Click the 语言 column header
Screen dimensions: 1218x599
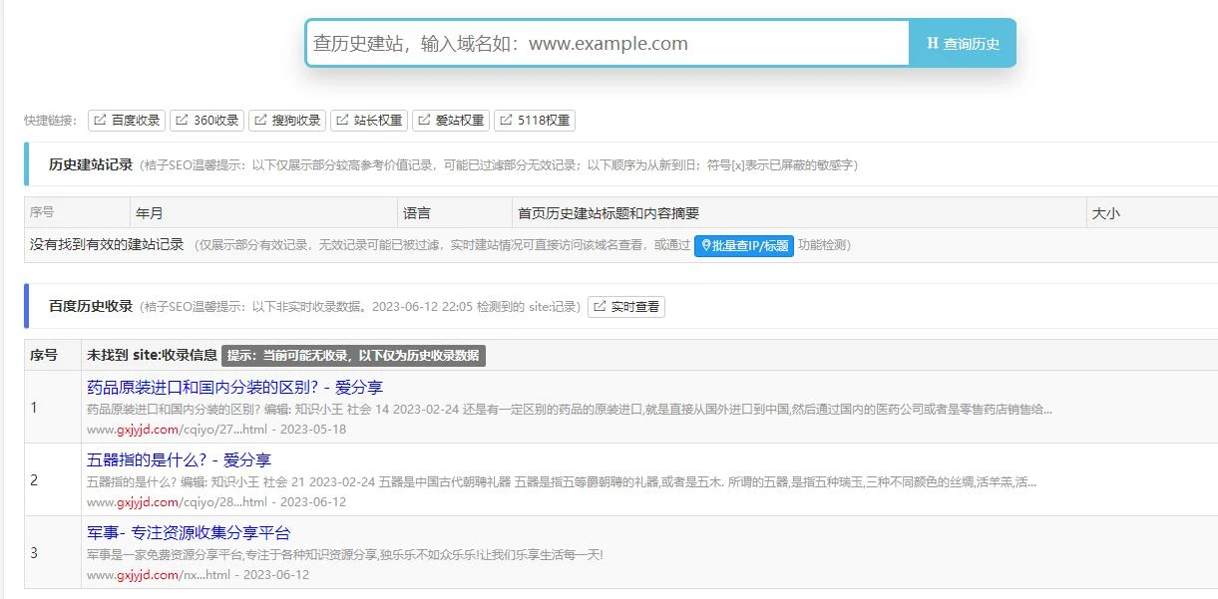(x=417, y=213)
